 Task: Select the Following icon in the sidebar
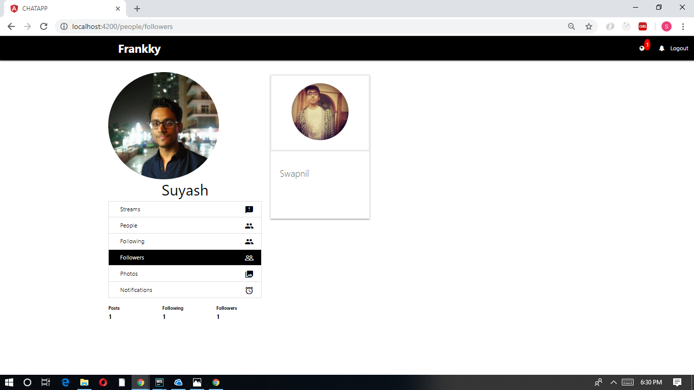248,241
